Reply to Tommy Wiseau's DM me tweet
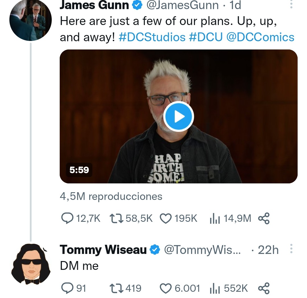307x298 pixels. pyautogui.click(x=67, y=288)
